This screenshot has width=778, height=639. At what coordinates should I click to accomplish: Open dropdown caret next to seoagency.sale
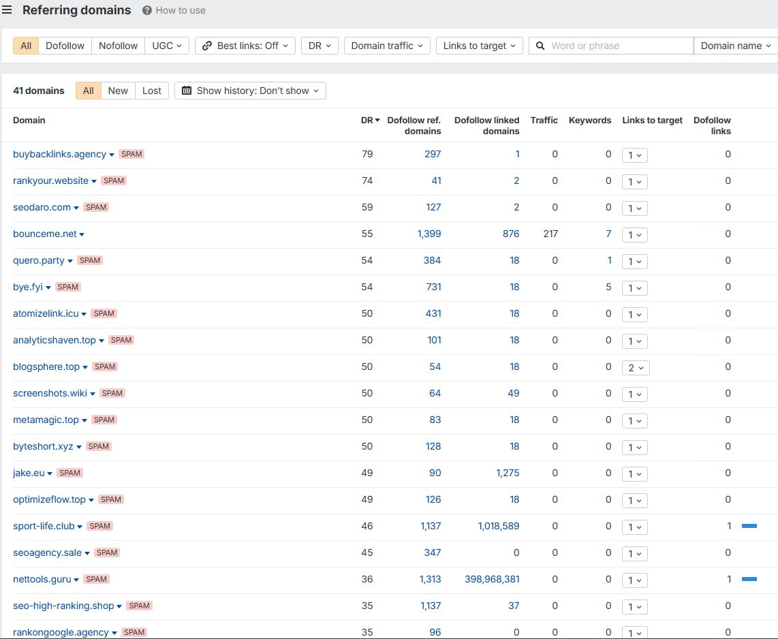point(87,554)
